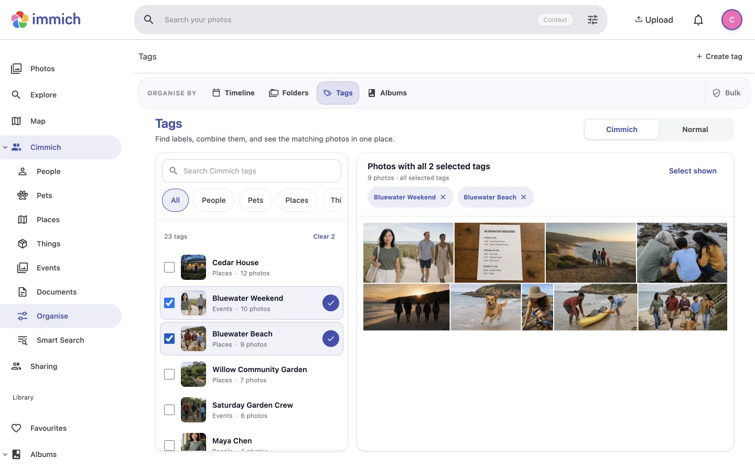This screenshot has width=755, height=468.
Task: Click the Places map icon in sidebar
Action: (x=23, y=220)
